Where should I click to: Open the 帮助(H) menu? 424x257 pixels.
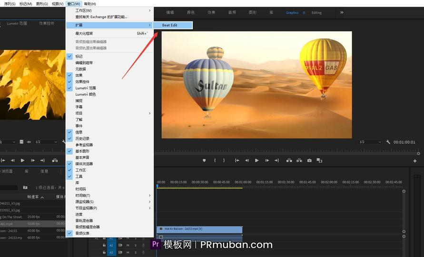point(90,4)
